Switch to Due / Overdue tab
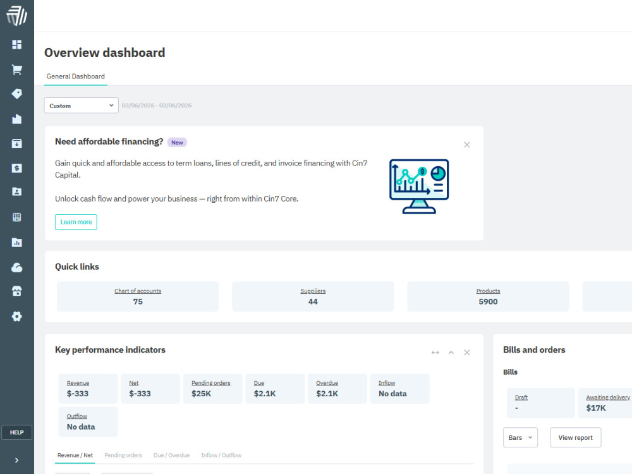 tap(172, 456)
